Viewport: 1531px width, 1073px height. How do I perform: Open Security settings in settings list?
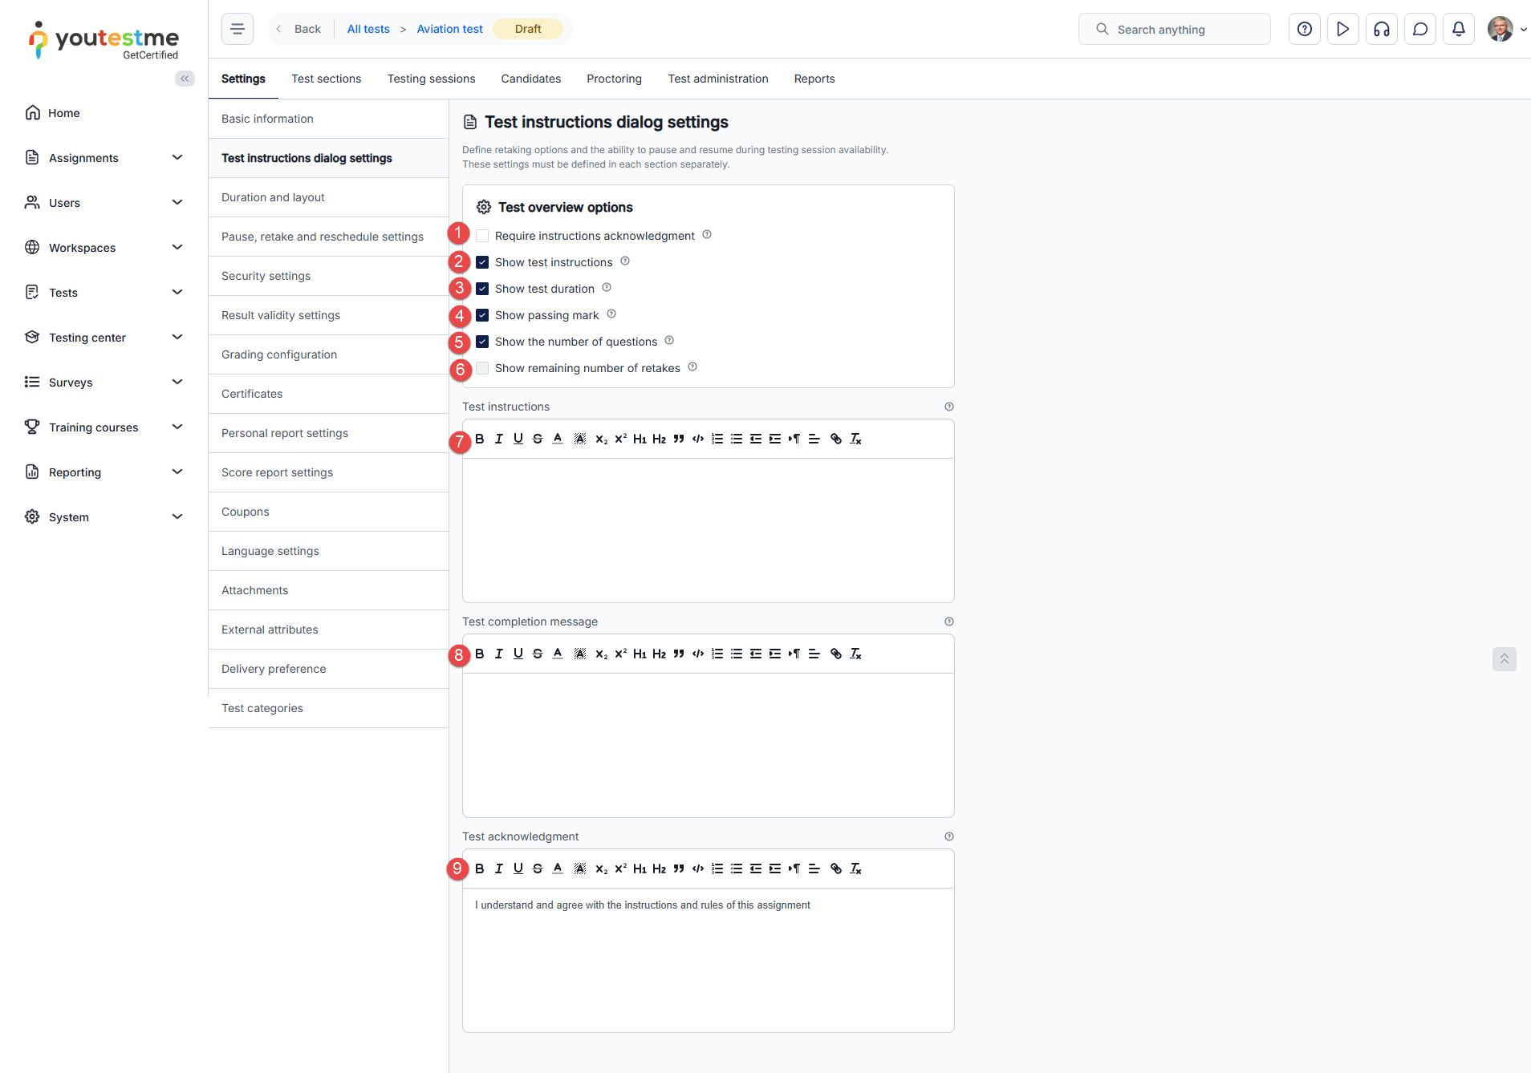coord(328,276)
